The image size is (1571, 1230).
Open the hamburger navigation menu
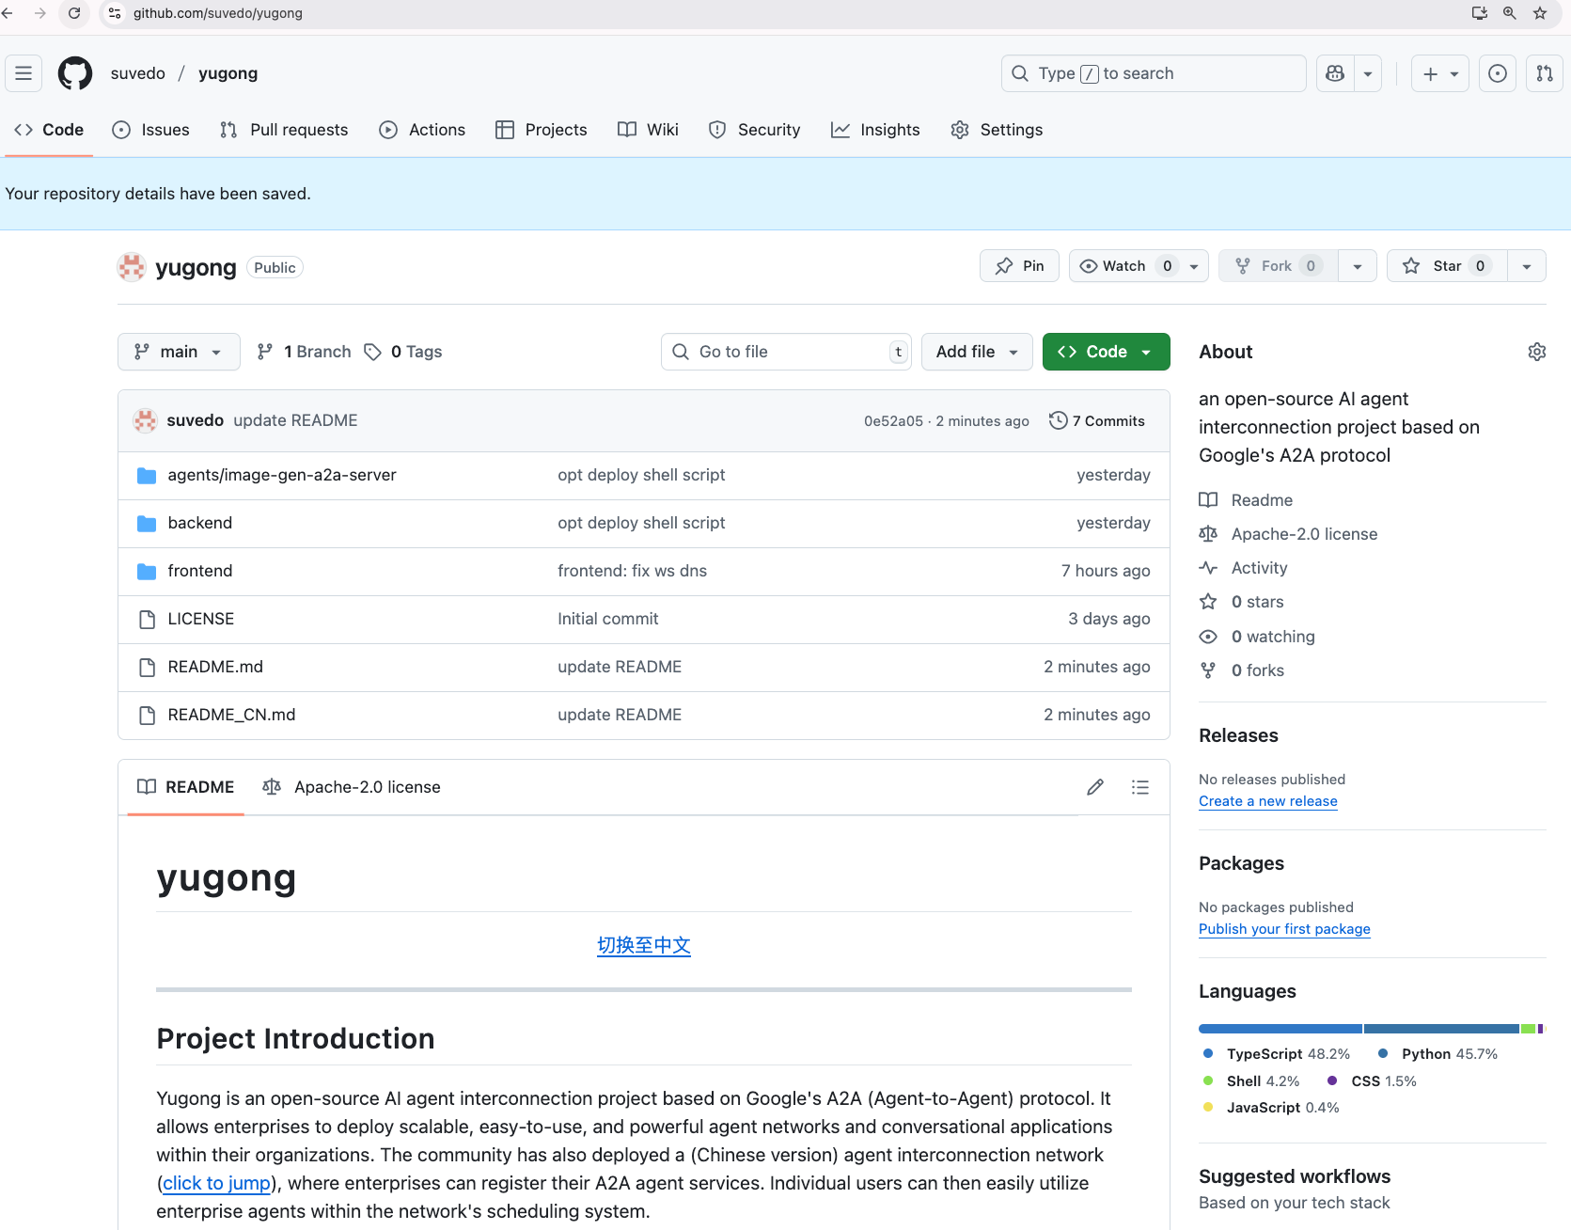pyautogui.click(x=24, y=73)
